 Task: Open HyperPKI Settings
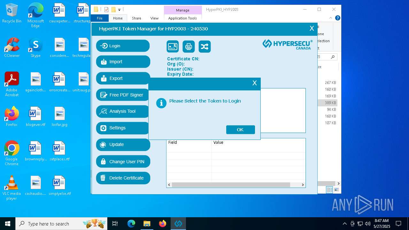point(123,128)
